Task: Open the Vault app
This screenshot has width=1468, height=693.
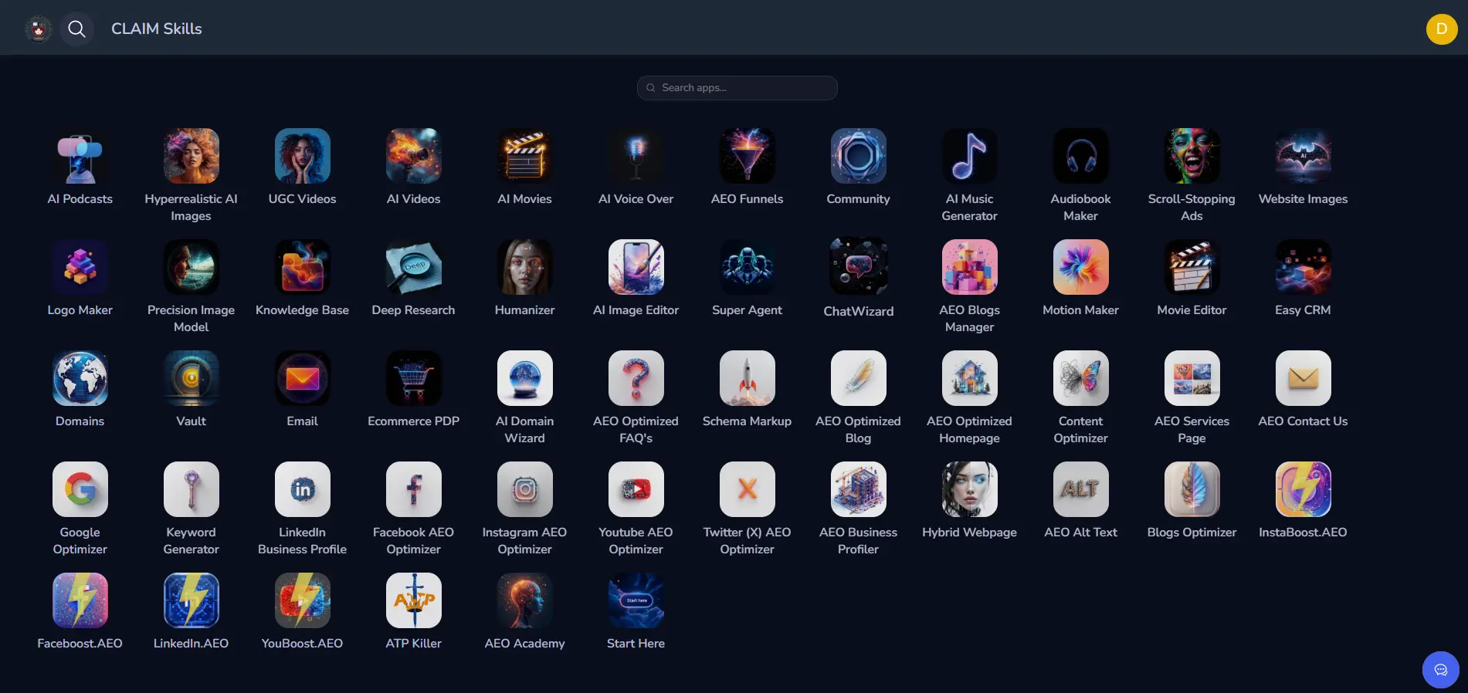Action: click(x=191, y=378)
